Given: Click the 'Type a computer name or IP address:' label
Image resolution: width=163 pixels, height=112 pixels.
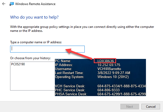Looking at the screenshot, I should 36,42.
